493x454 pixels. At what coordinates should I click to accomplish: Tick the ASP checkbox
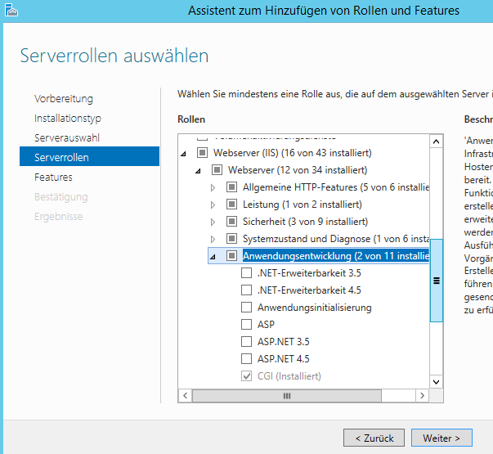[x=247, y=325]
